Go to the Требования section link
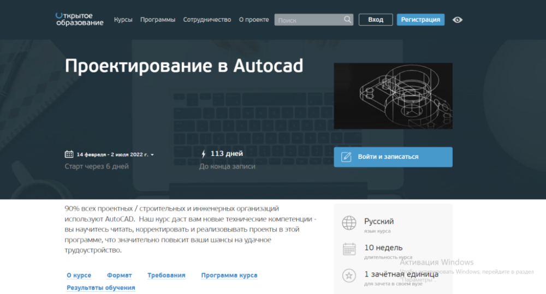Image resolution: width=546 pixels, height=294 pixels. pyautogui.click(x=167, y=275)
